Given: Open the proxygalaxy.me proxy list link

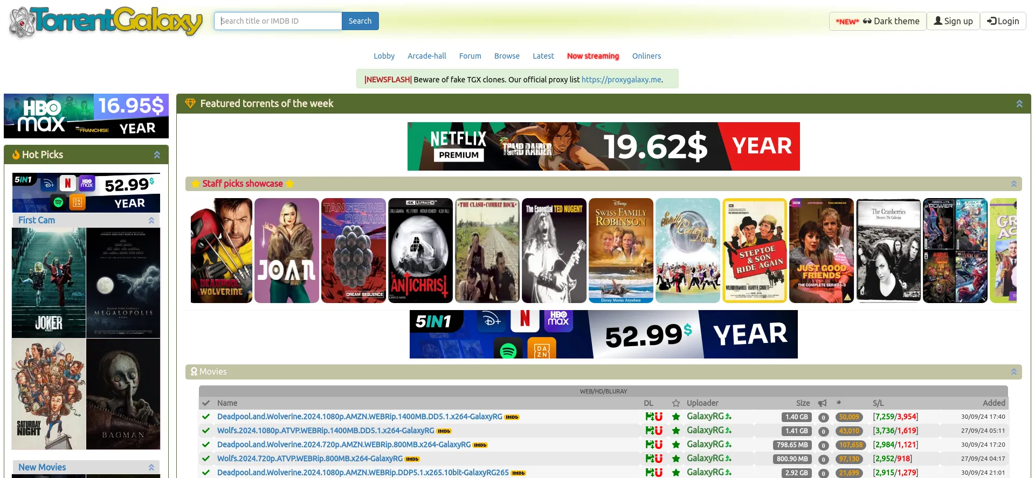Looking at the screenshot, I should click(x=621, y=80).
